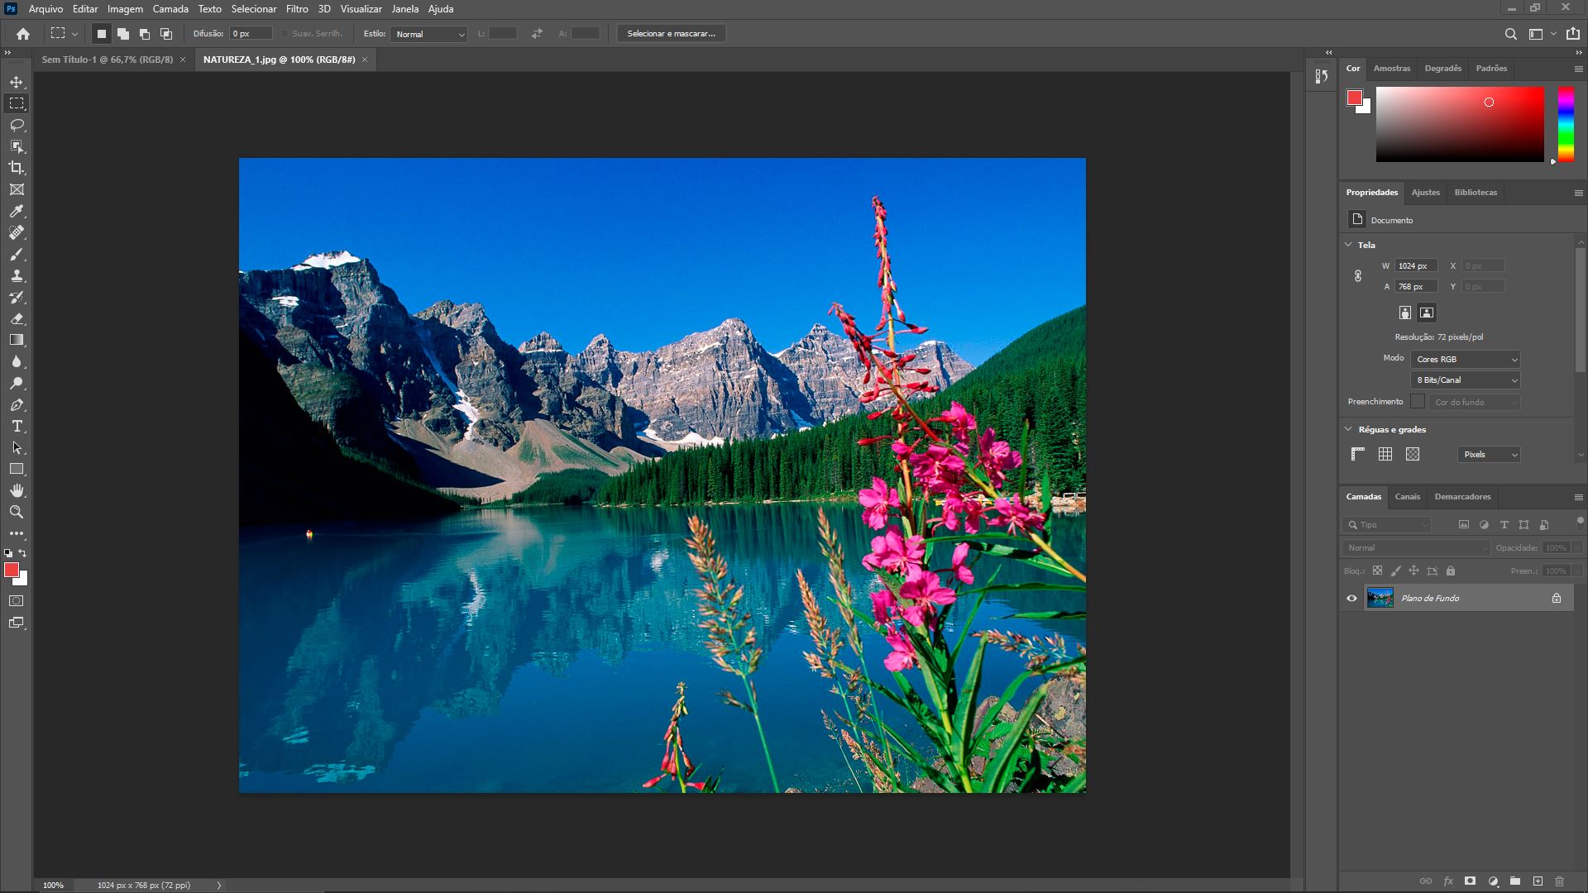
Task: Select the Brush tool
Action: 16,254
